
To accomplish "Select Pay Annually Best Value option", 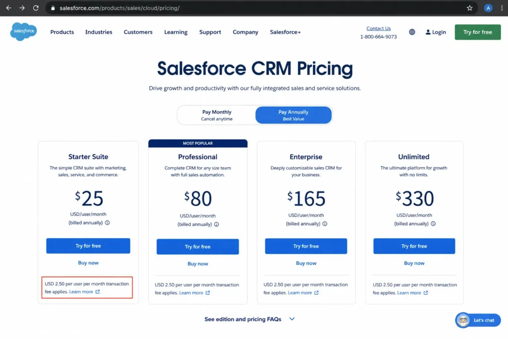I will pyautogui.click(x=294, y=115).
